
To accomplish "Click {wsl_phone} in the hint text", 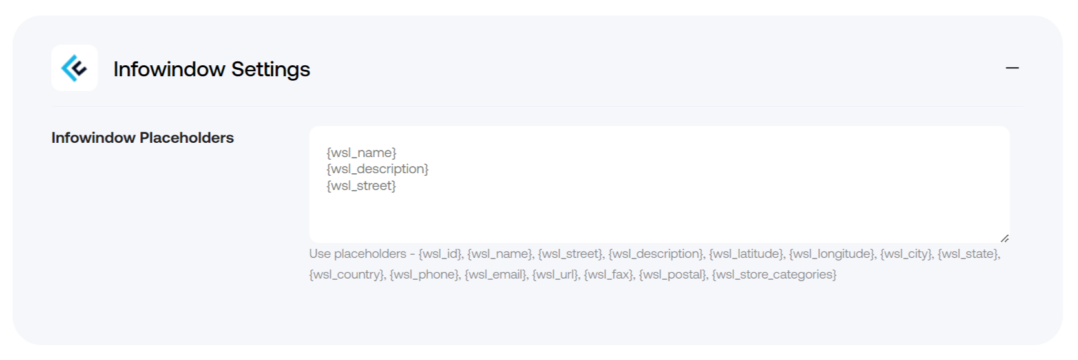I will (x=424, y=275).
